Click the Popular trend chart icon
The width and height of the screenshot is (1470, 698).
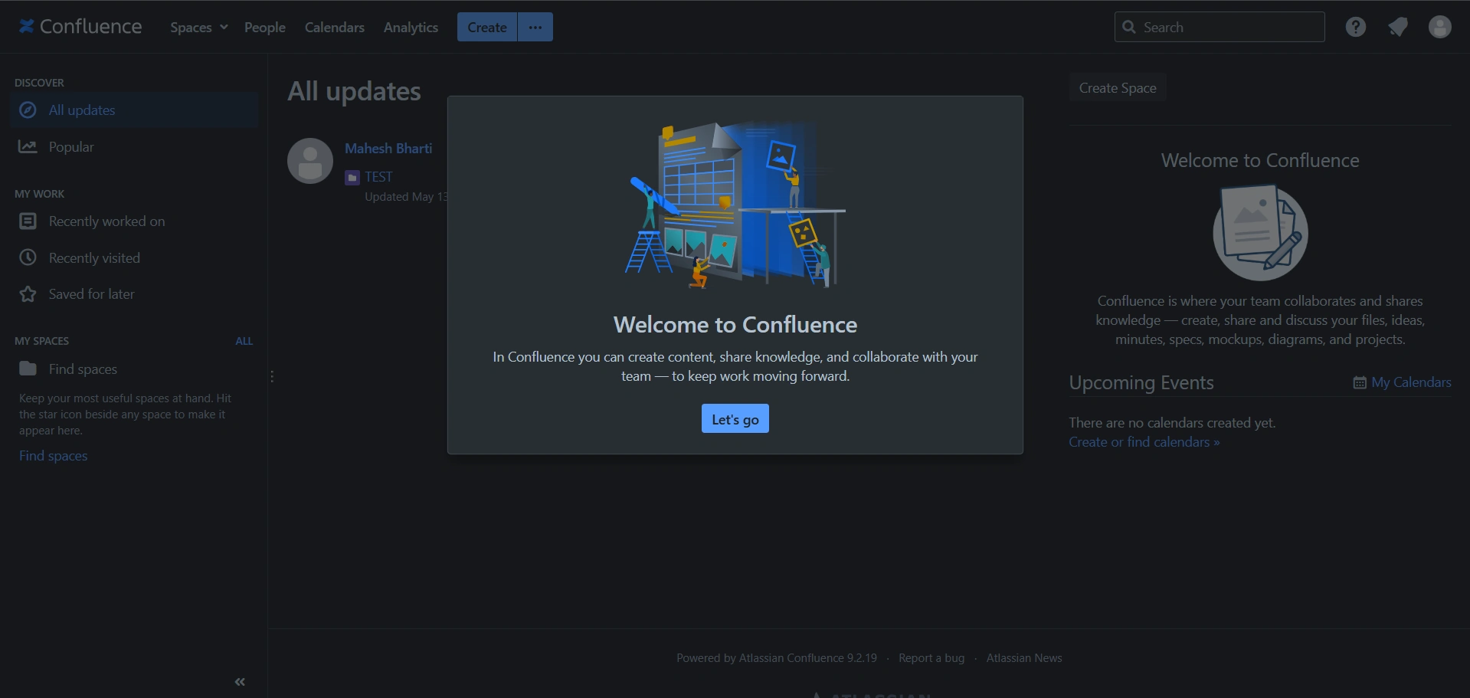click(28, 146)
